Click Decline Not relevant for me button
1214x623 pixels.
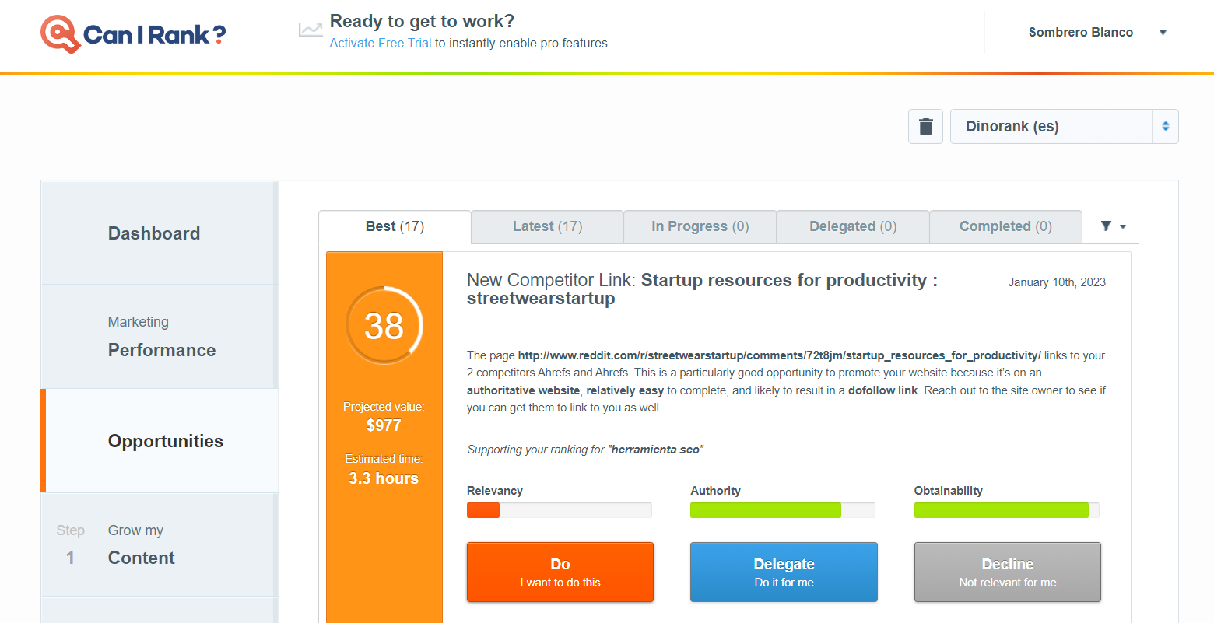pyautogui.click(x=1008, y=572)
